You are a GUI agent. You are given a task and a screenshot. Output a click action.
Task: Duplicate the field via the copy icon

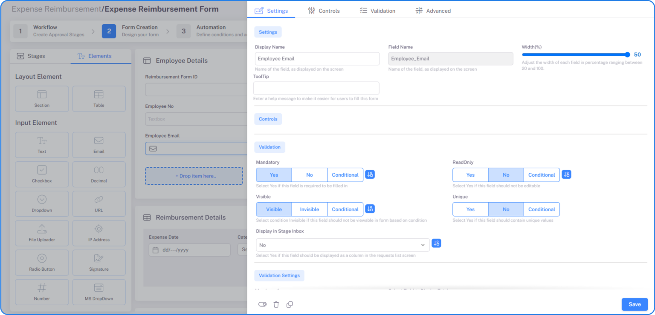[290, 304]
